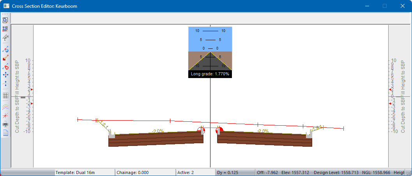Open the vertical exaggeration scale tool
Viewport: 412px width, 176px height.
click(x=5, y=37)
